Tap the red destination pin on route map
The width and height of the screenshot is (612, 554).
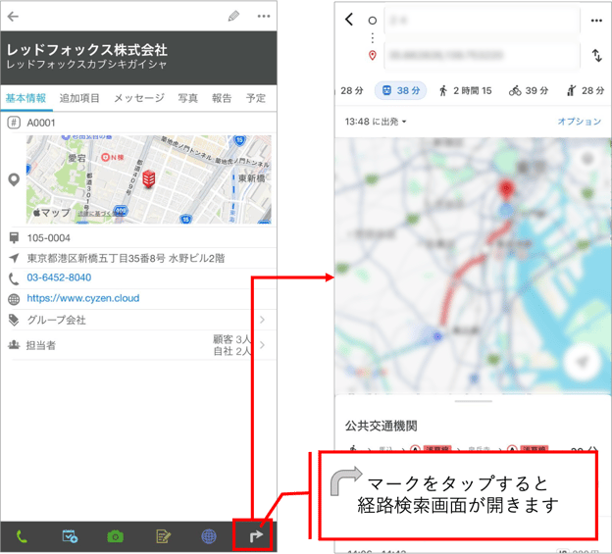click(506, 189)
